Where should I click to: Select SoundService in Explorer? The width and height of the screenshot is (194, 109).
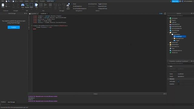click(x=175, y=46)
